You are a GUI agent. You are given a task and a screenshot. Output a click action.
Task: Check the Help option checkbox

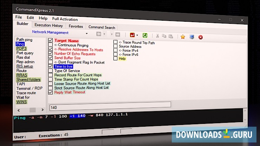[115, 58]
